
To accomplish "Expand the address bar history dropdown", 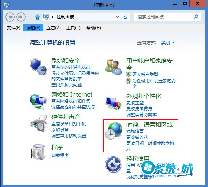I will pos(117,17).
